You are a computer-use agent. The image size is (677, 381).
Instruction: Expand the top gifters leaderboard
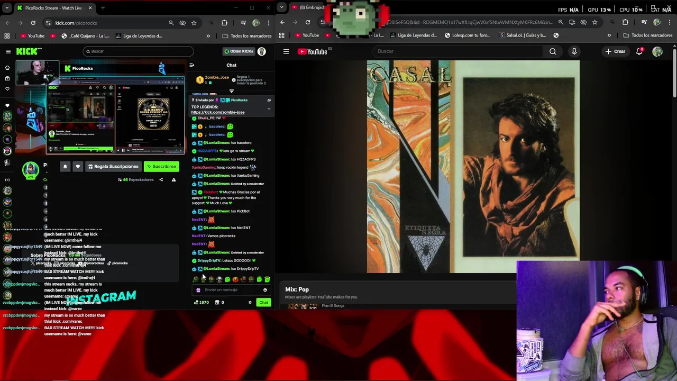pos(231,90)
